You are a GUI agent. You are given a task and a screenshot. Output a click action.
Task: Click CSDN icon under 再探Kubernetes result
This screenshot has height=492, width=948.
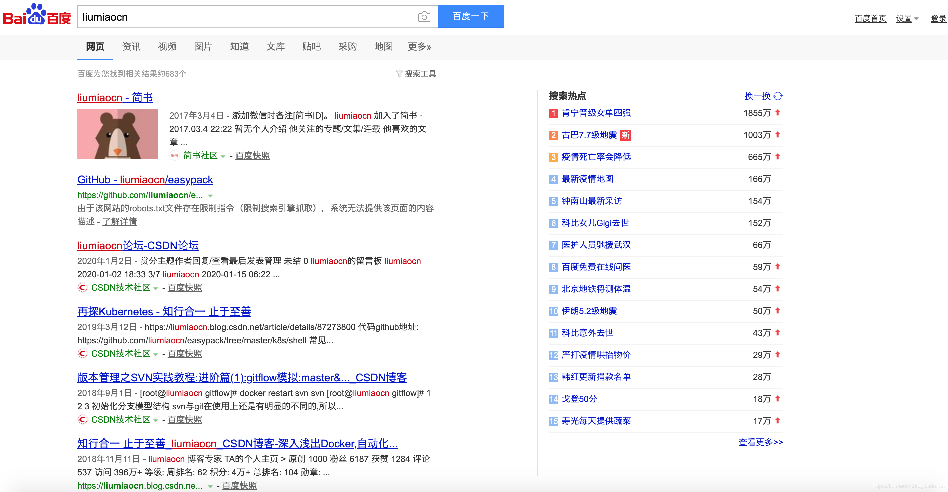(x=82, y=354)
